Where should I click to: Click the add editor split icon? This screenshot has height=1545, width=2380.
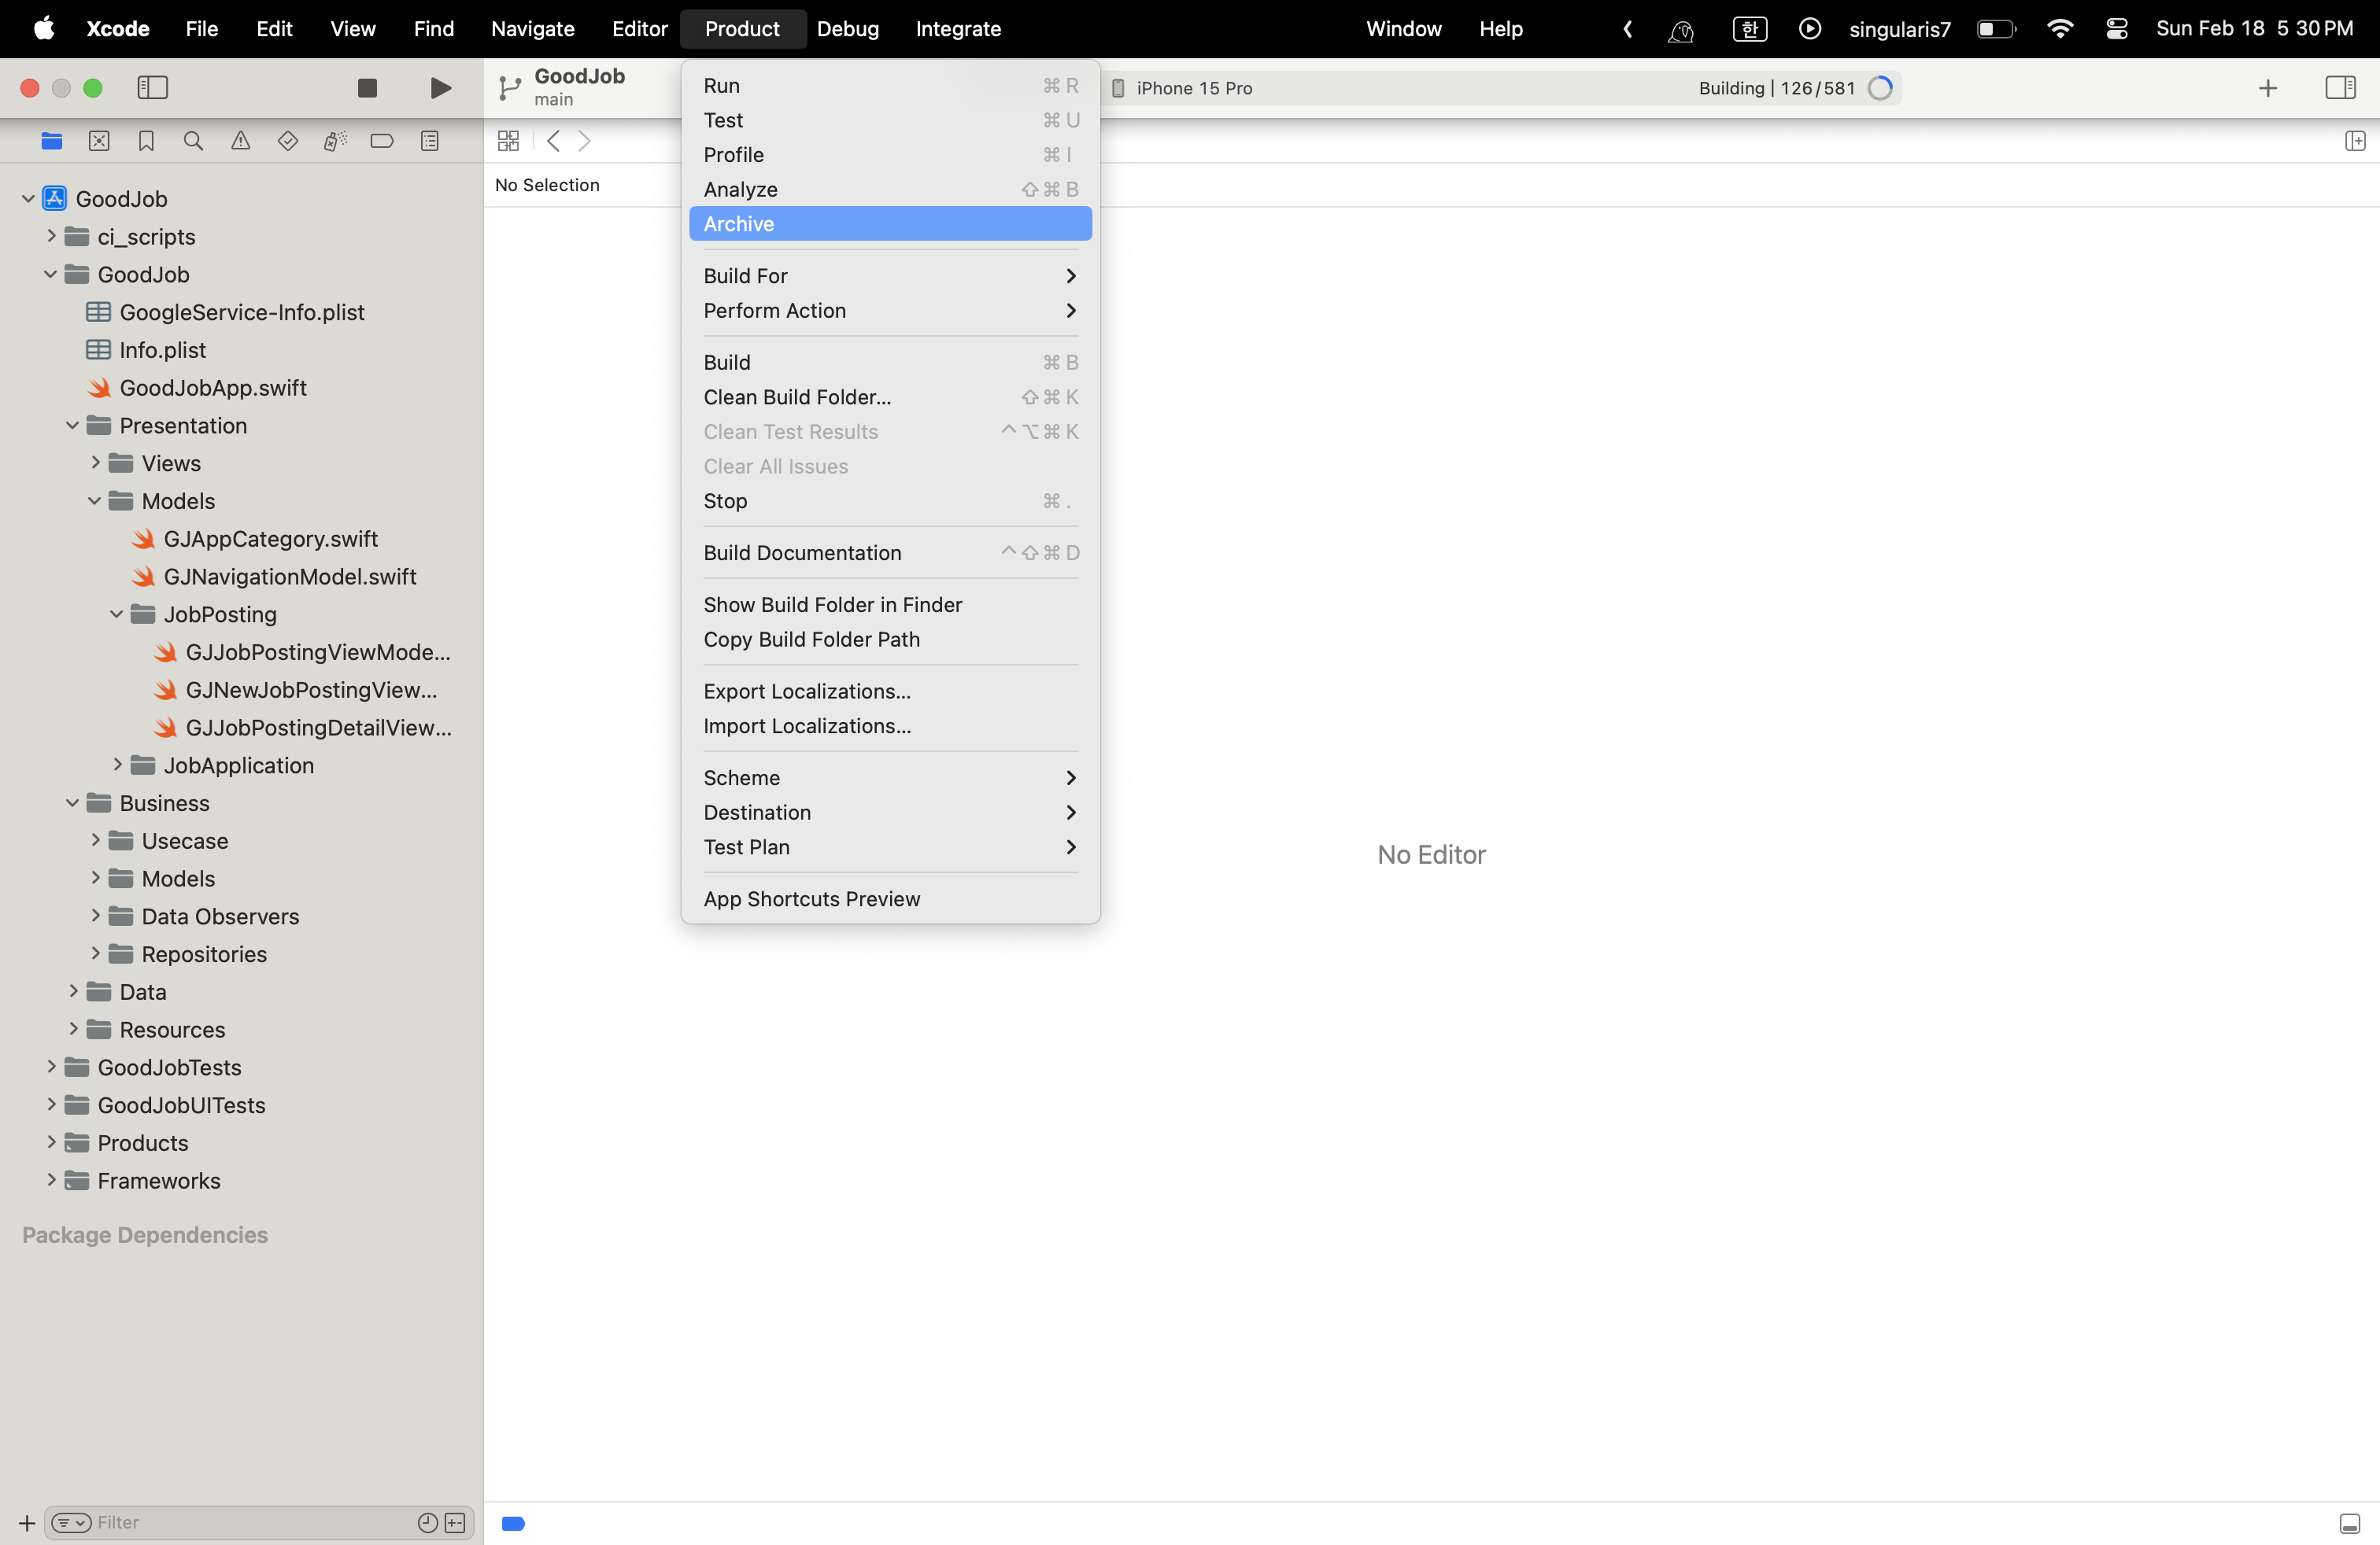[2354, 141]
